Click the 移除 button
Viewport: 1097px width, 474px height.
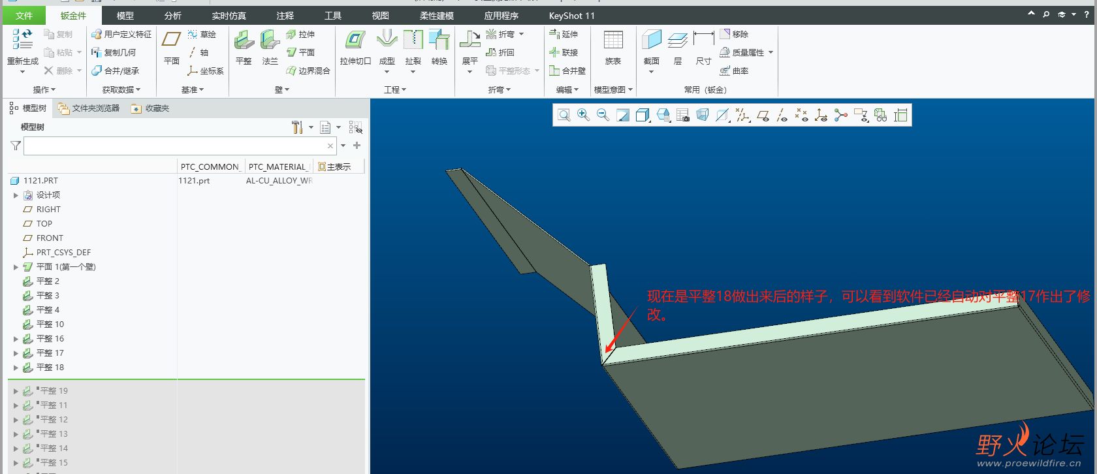click(734, 34)
